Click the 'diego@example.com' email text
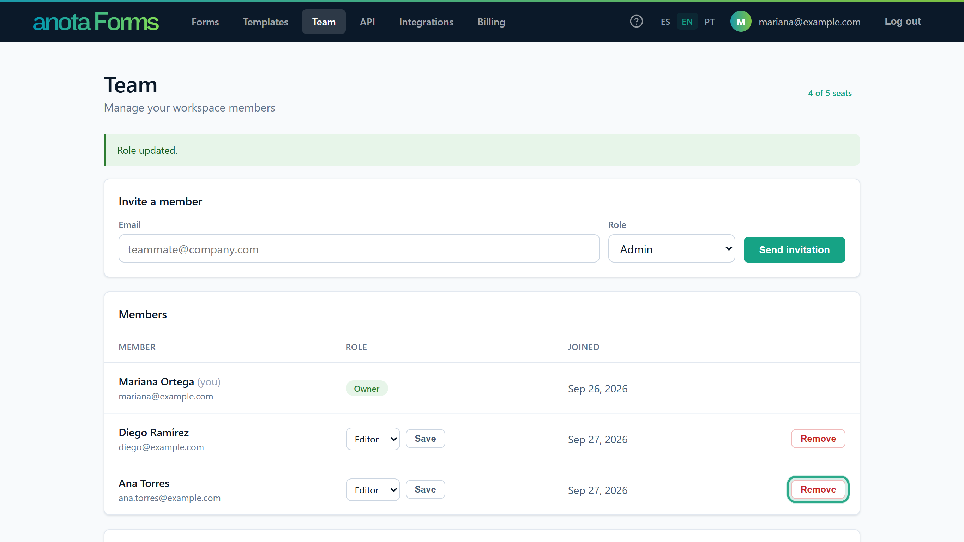 tap(161, 447)
